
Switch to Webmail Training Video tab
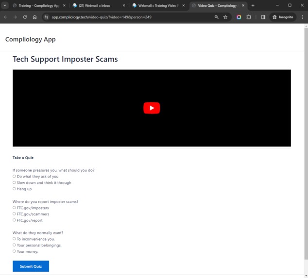tap(157, 5)
